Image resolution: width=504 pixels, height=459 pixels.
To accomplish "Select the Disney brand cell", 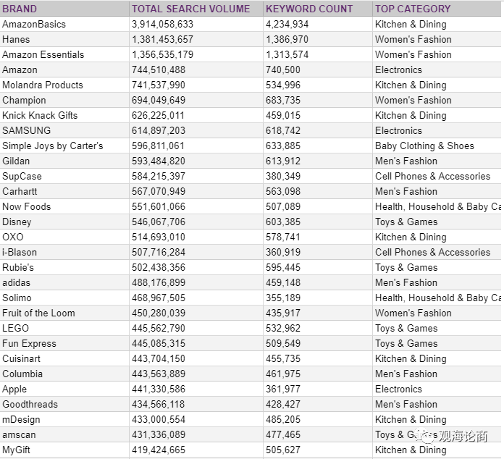I will pyautogui.click(x=64, y=222).
